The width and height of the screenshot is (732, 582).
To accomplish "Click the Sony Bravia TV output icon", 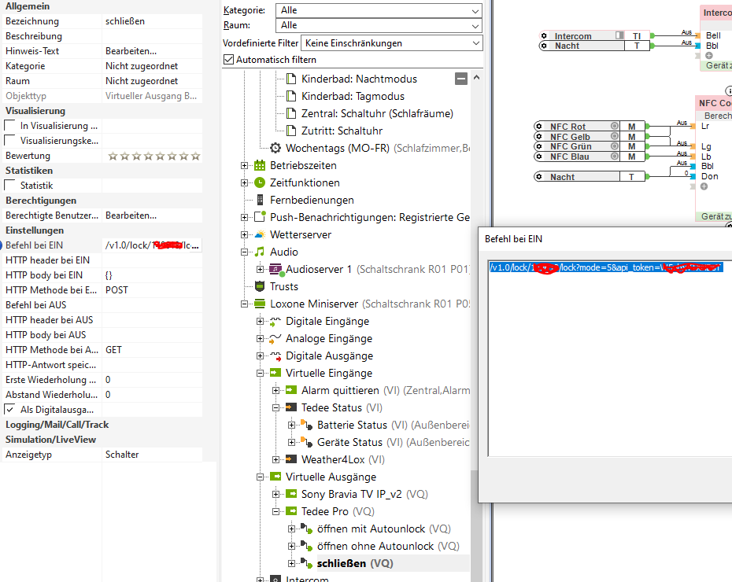I will [291, 493].
